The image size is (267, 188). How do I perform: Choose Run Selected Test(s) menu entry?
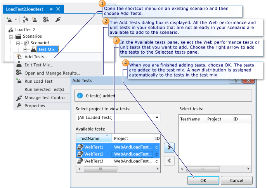(43, 89)
